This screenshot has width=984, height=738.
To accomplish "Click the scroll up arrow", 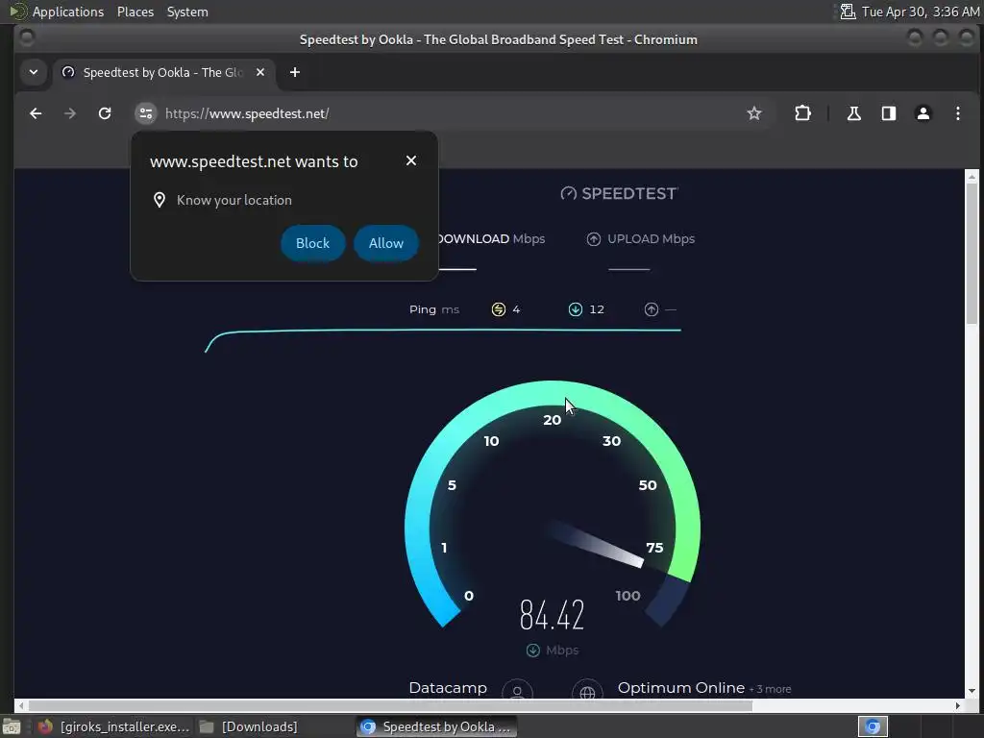I will click(x=972, y=175).
